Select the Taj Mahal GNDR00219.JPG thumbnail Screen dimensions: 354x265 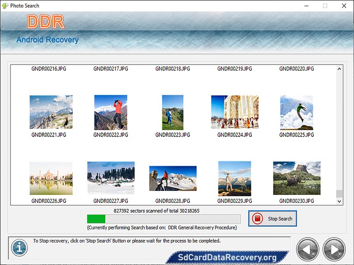pos(235,112)
